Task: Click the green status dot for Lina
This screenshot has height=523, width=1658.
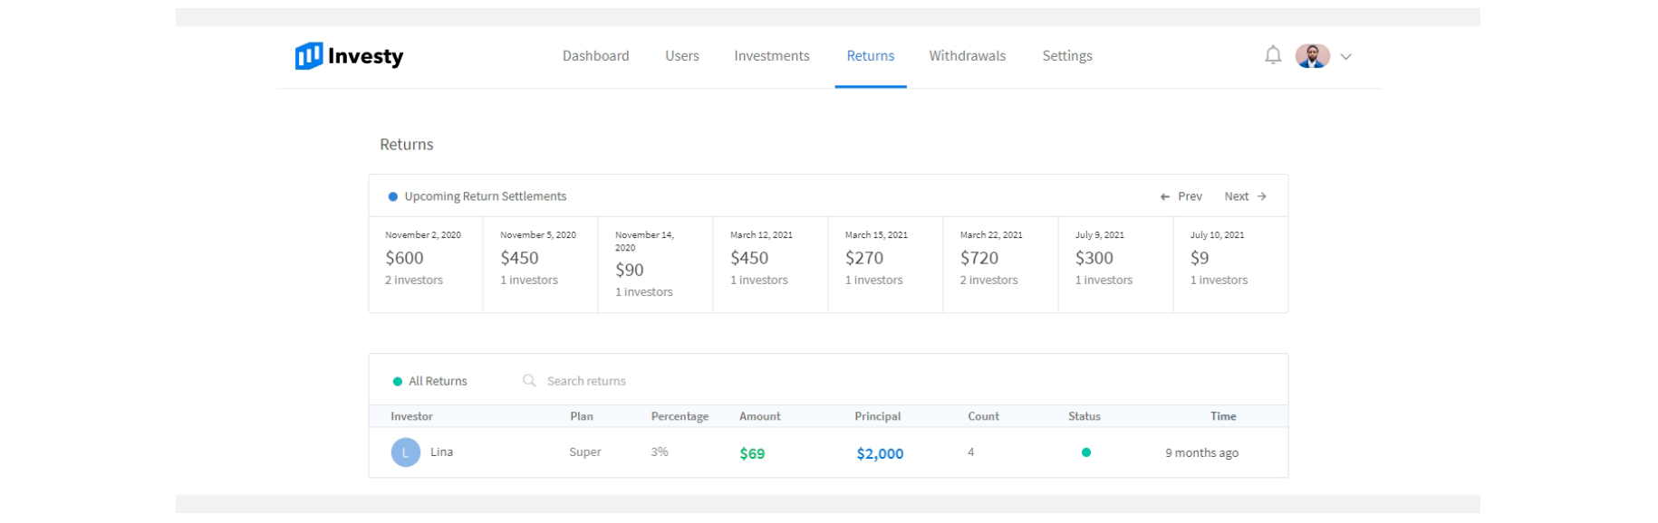Action: (1085, 452)
